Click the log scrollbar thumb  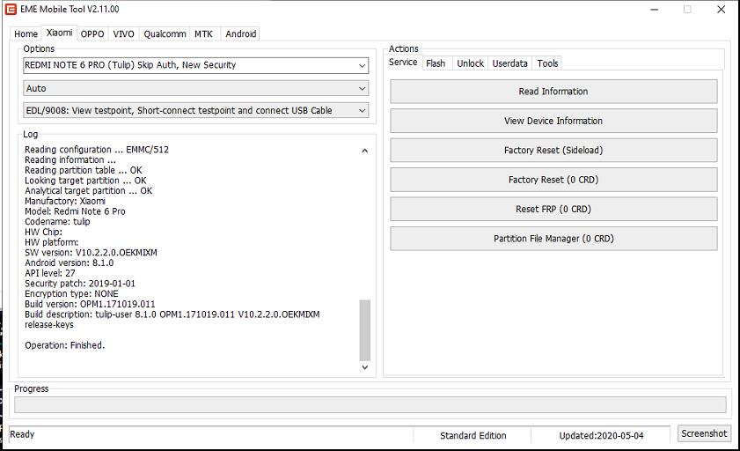click(365, 330)
